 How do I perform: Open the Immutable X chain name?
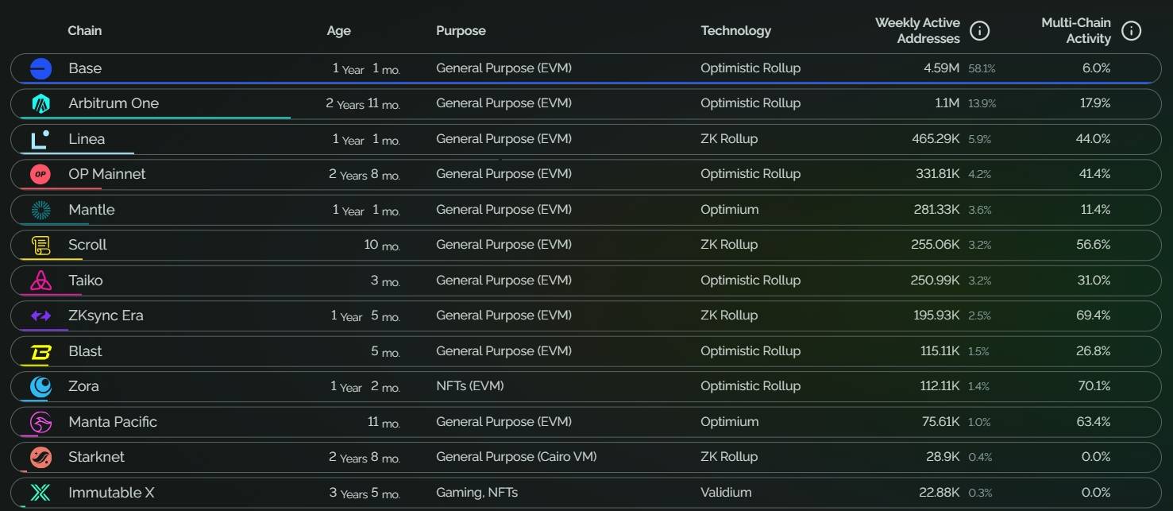pyautogui.click(x=111, y=493)
